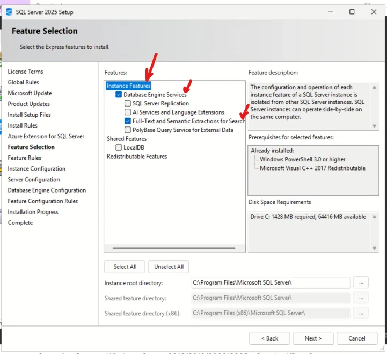Enable PolyBase Query Service checkbox
Screen dimensions: 387x354
point(128,130)
